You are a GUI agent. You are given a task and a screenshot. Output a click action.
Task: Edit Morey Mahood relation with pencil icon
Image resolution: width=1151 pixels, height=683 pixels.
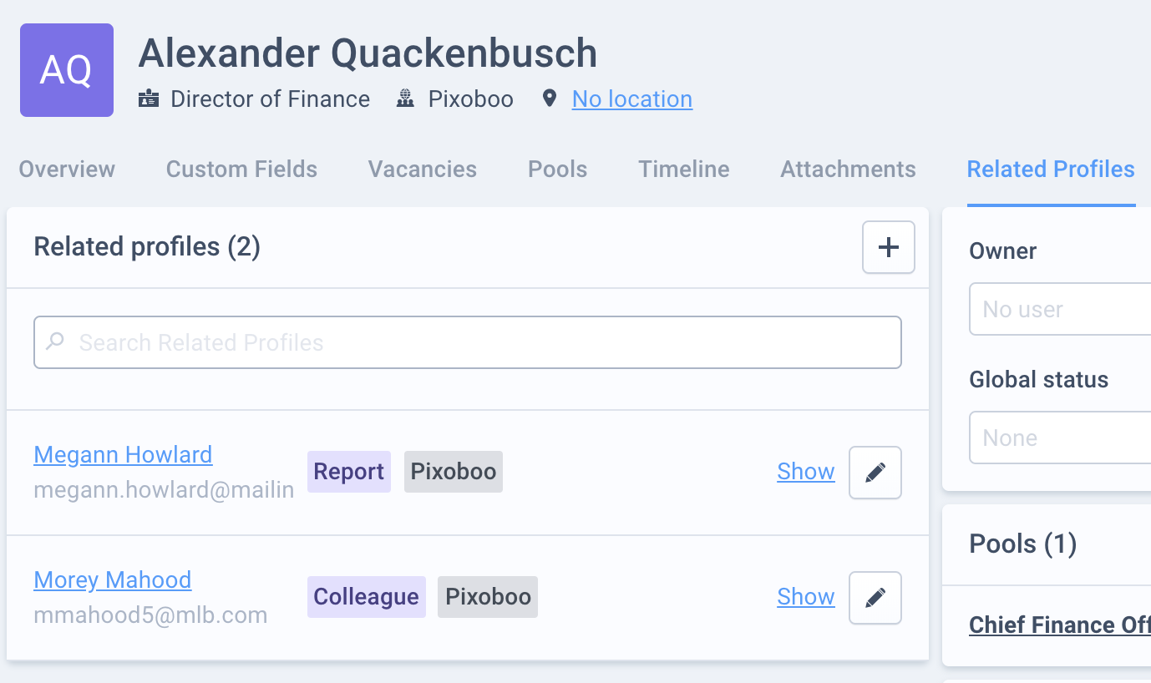click(875, 598)
